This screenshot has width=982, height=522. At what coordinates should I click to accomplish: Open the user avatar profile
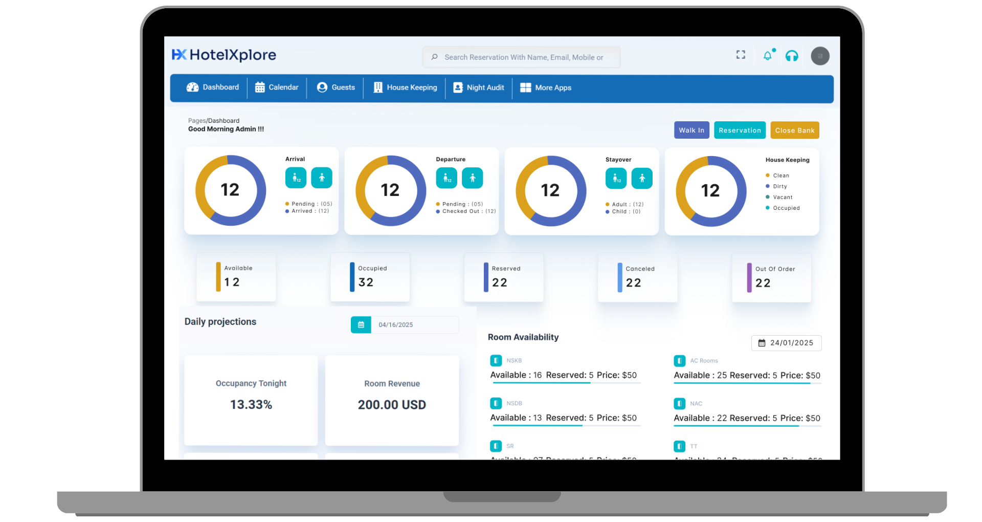click(x=820, y=56)
